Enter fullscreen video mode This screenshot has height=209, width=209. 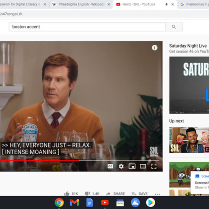pos(154,166)
